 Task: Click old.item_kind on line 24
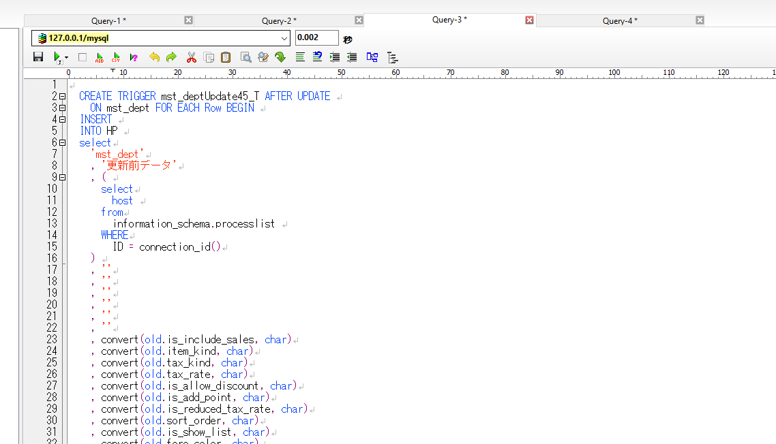click(180, 351)
